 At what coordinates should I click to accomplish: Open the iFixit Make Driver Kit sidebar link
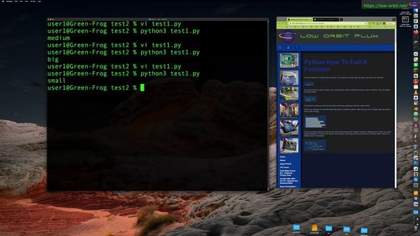coord(287,173)
